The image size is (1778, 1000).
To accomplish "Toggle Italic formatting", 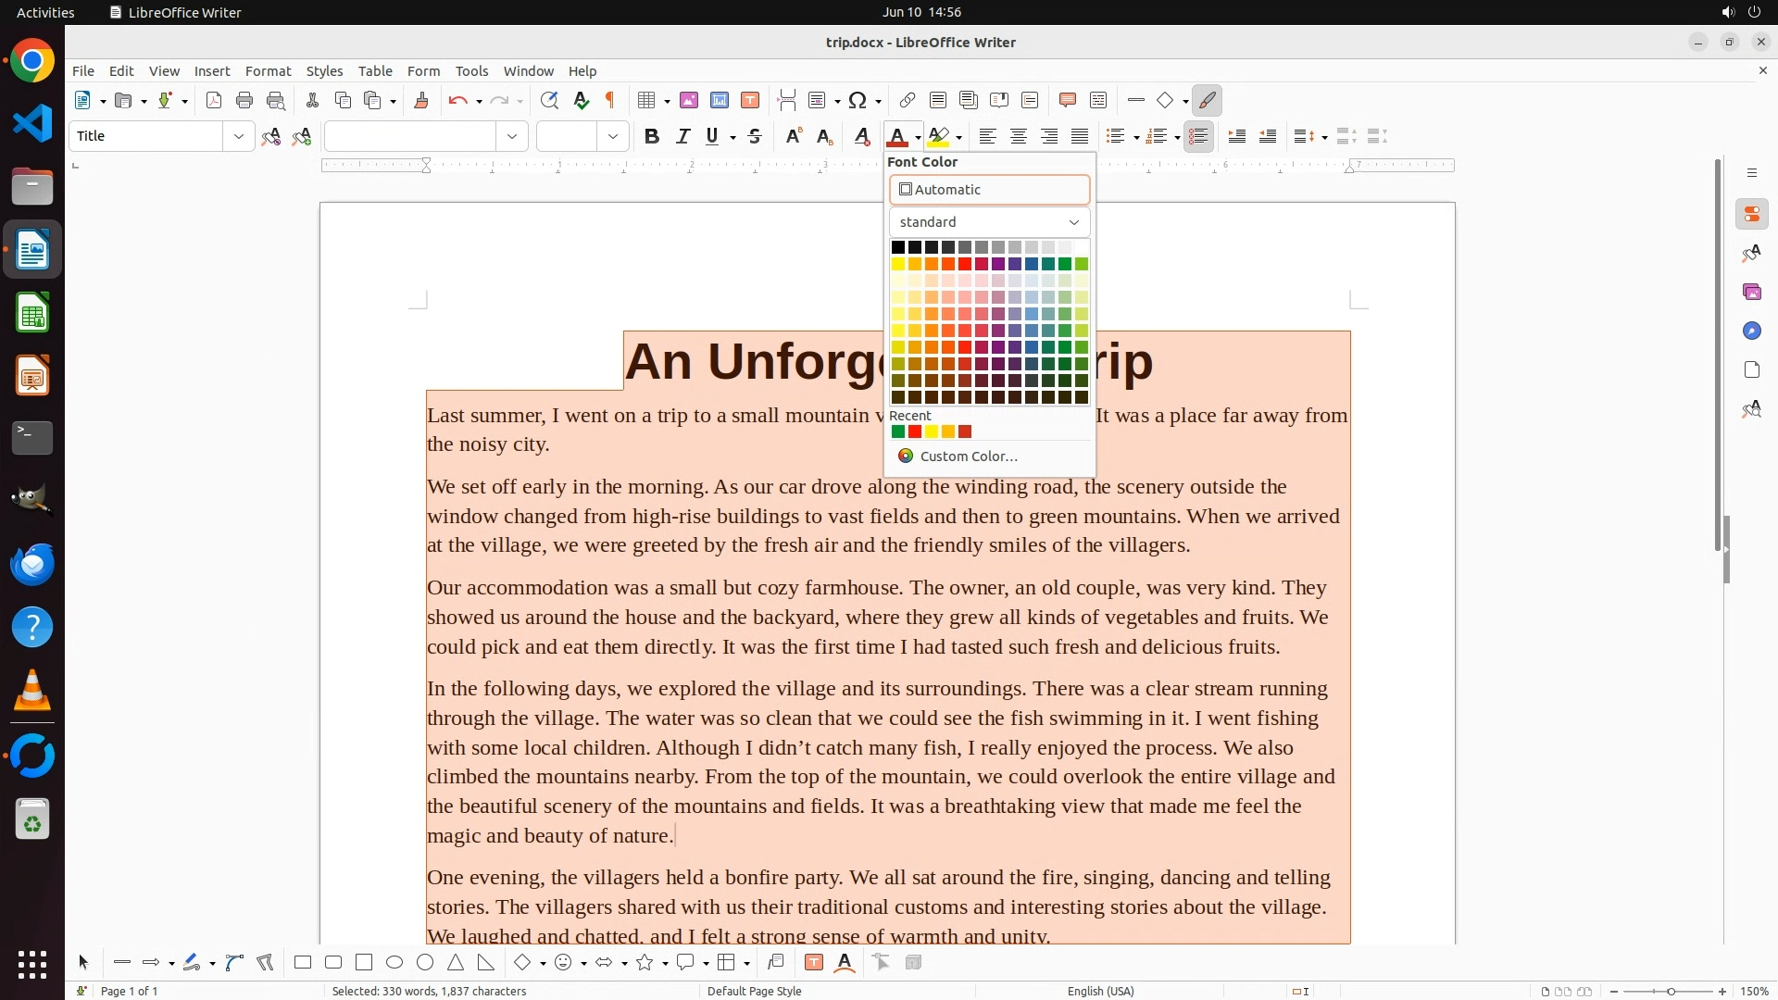I will (x=683, y=137).
